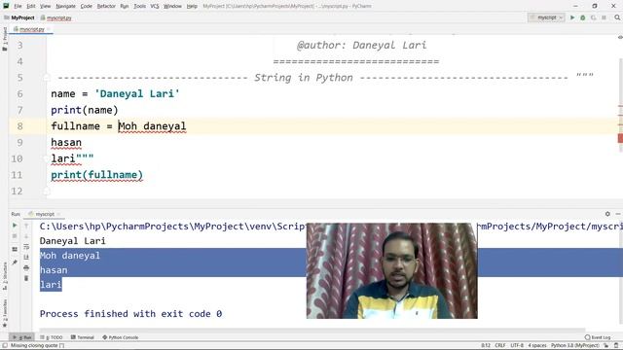The height and width of the screenshot is (350, 623).
Task: Stop the process in the Run panel
Action: click(x=15, y=236)
